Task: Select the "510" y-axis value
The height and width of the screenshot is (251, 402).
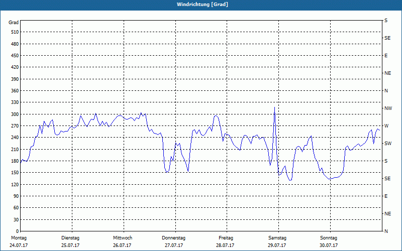Action: pyautogui.click(x=15, y=32)
